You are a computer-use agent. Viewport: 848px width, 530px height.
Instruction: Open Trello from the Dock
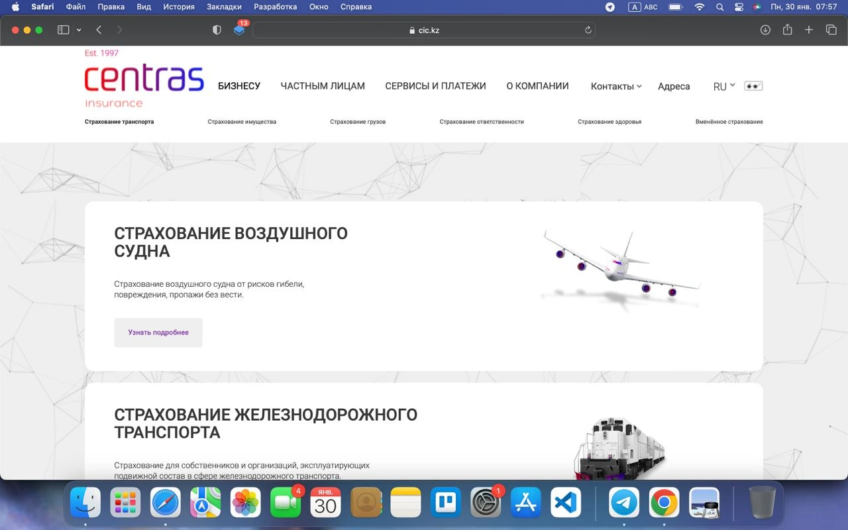[446, 503]
